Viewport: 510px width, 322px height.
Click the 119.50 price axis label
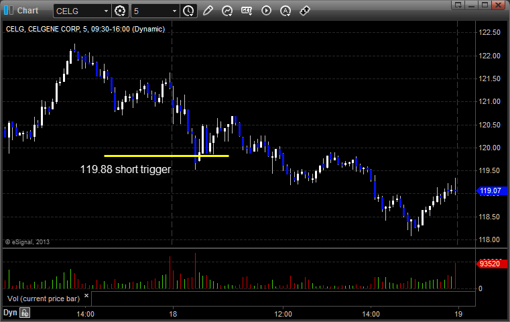point(489,170)
